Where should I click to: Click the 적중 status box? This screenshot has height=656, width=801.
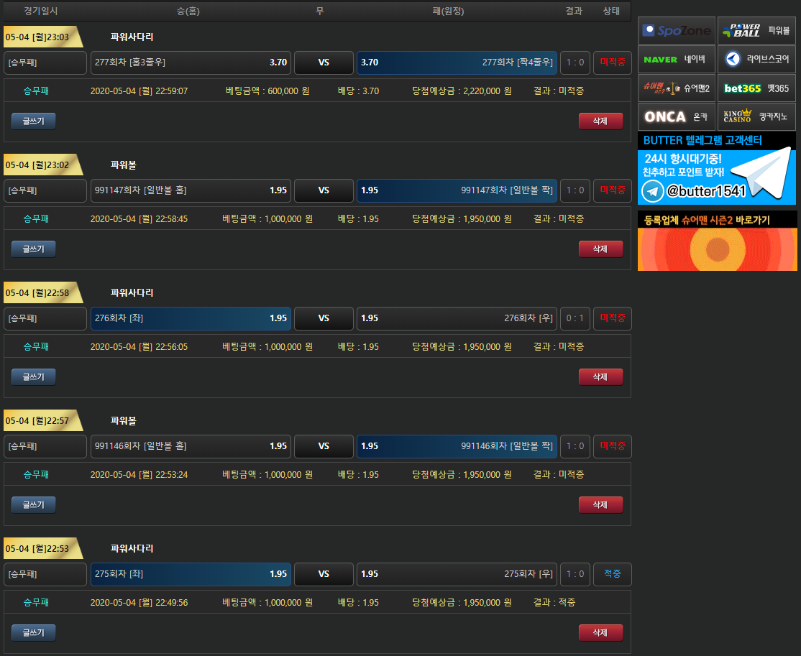point(612,574)
